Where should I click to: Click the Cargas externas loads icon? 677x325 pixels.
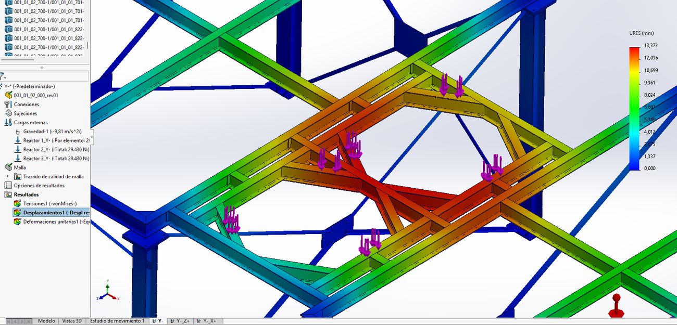point(8,122)
